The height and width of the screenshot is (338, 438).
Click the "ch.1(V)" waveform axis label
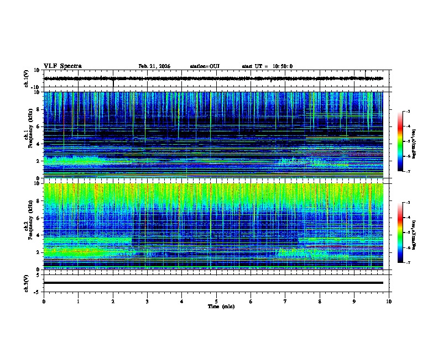click(x=27, y=78)
